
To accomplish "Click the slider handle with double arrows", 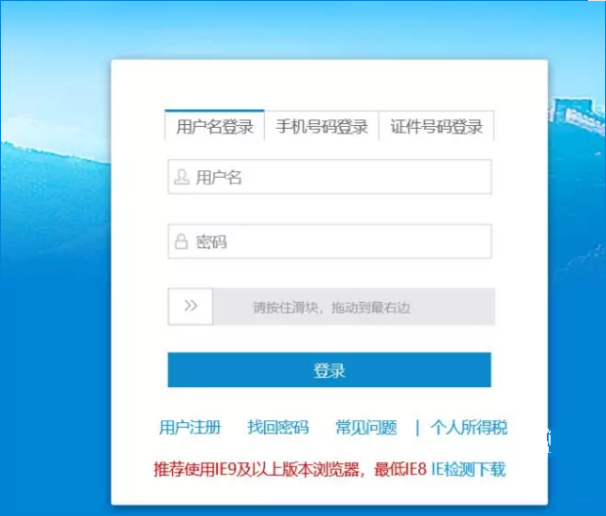I will point(191,306).
